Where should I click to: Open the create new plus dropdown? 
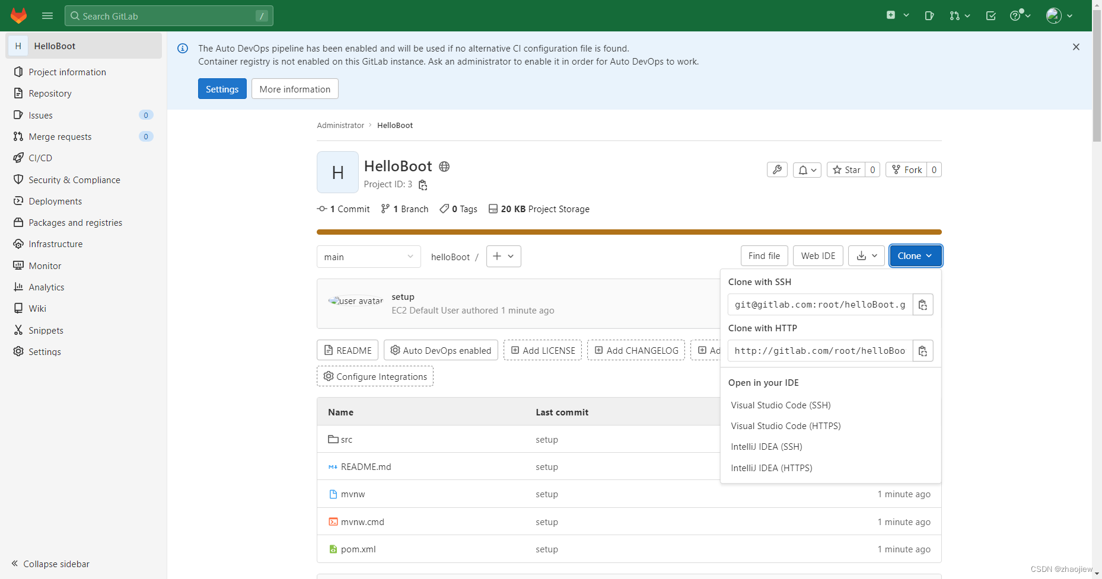tap(897, 15)
